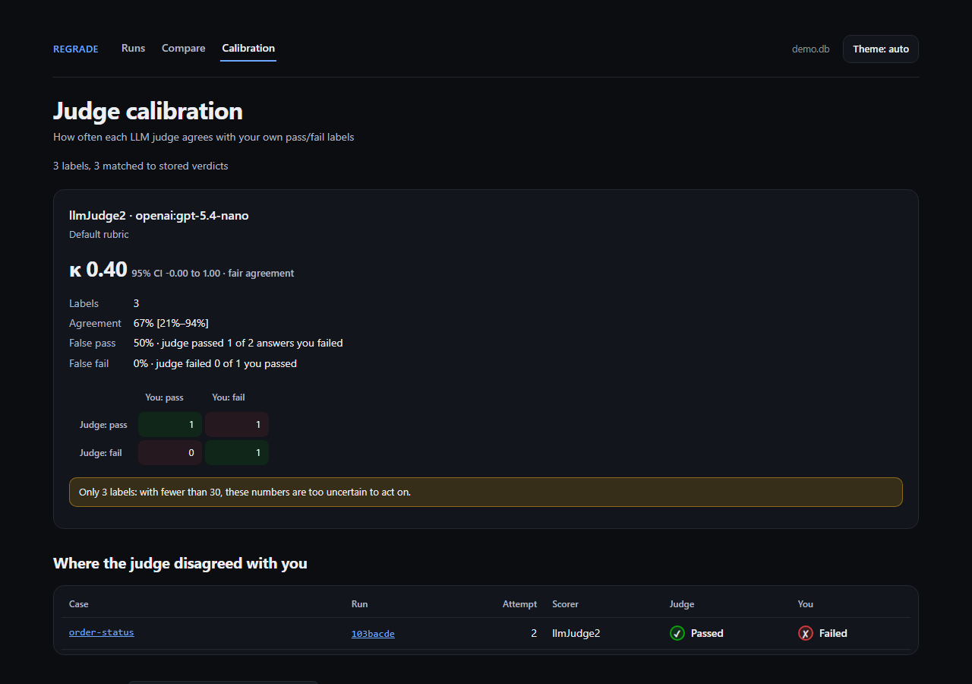The height and width of the screenshot is (684, 972).
Task: Click the Judge fail / You fail cell
Action: click(237, 452)
